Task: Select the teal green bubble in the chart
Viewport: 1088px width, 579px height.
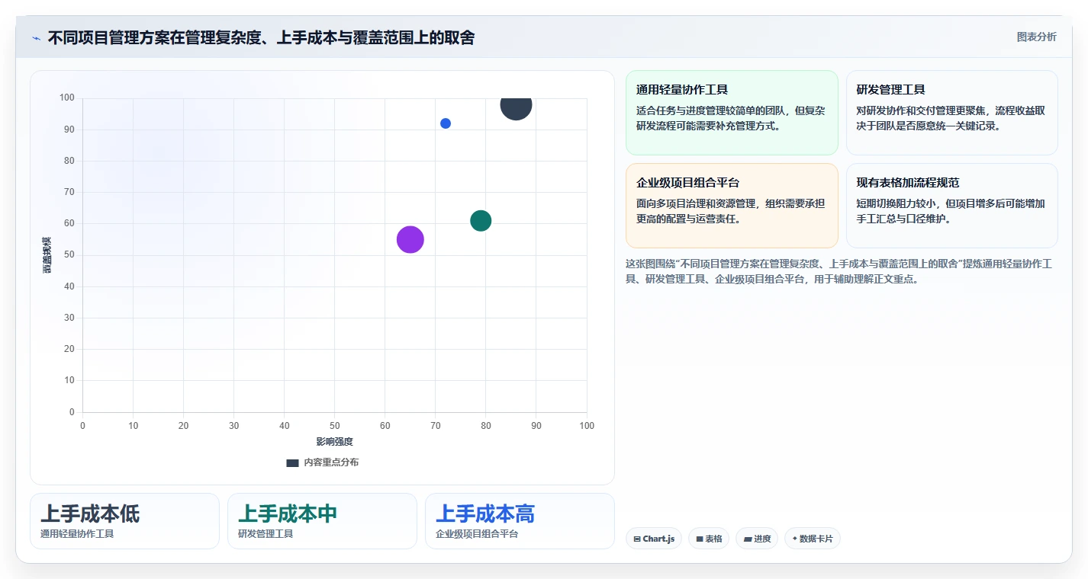Action: (x=481, y=221)
